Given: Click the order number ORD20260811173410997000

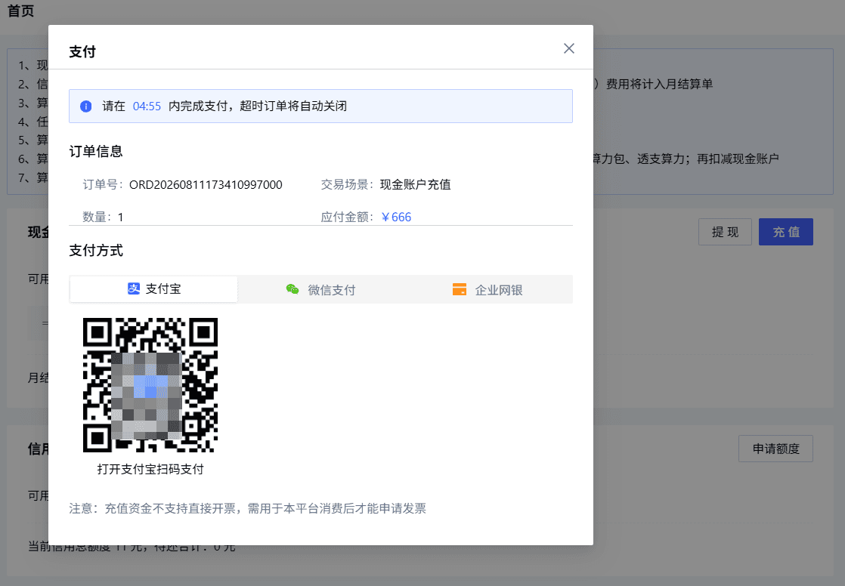Looking at the screenshot, I should coord(206,185).
